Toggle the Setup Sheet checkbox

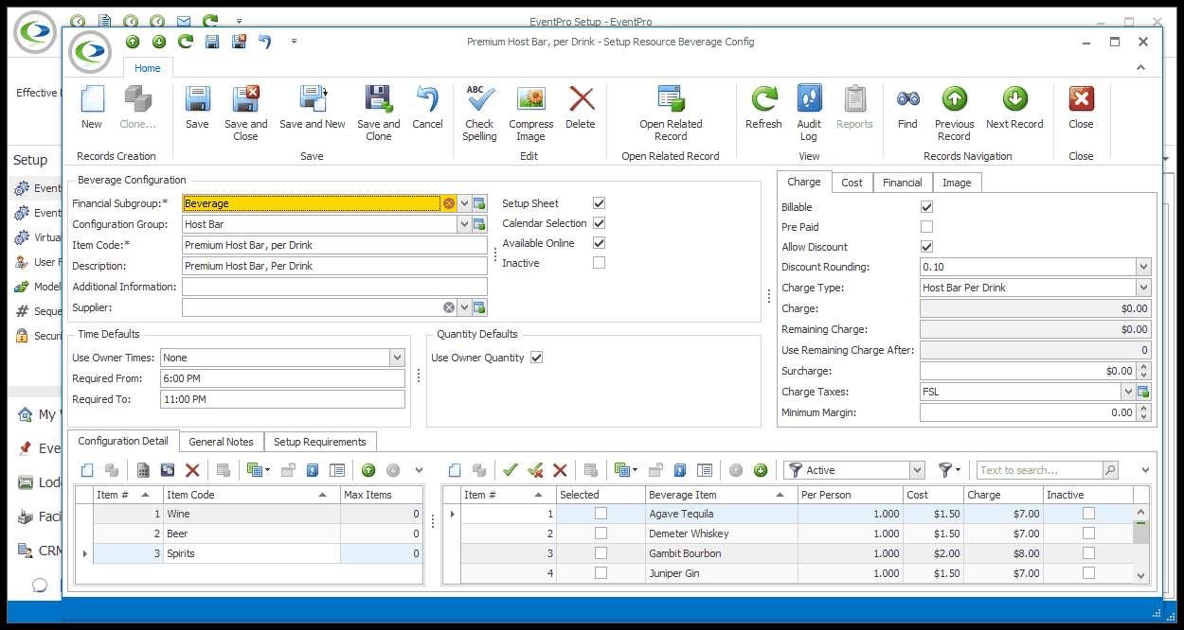[599, 203]
